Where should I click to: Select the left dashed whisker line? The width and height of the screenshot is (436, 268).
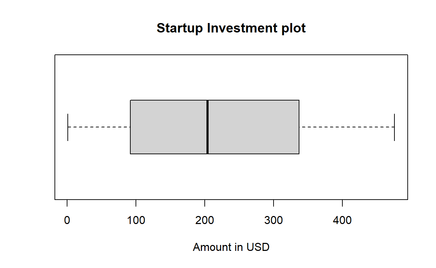[99, 127]
